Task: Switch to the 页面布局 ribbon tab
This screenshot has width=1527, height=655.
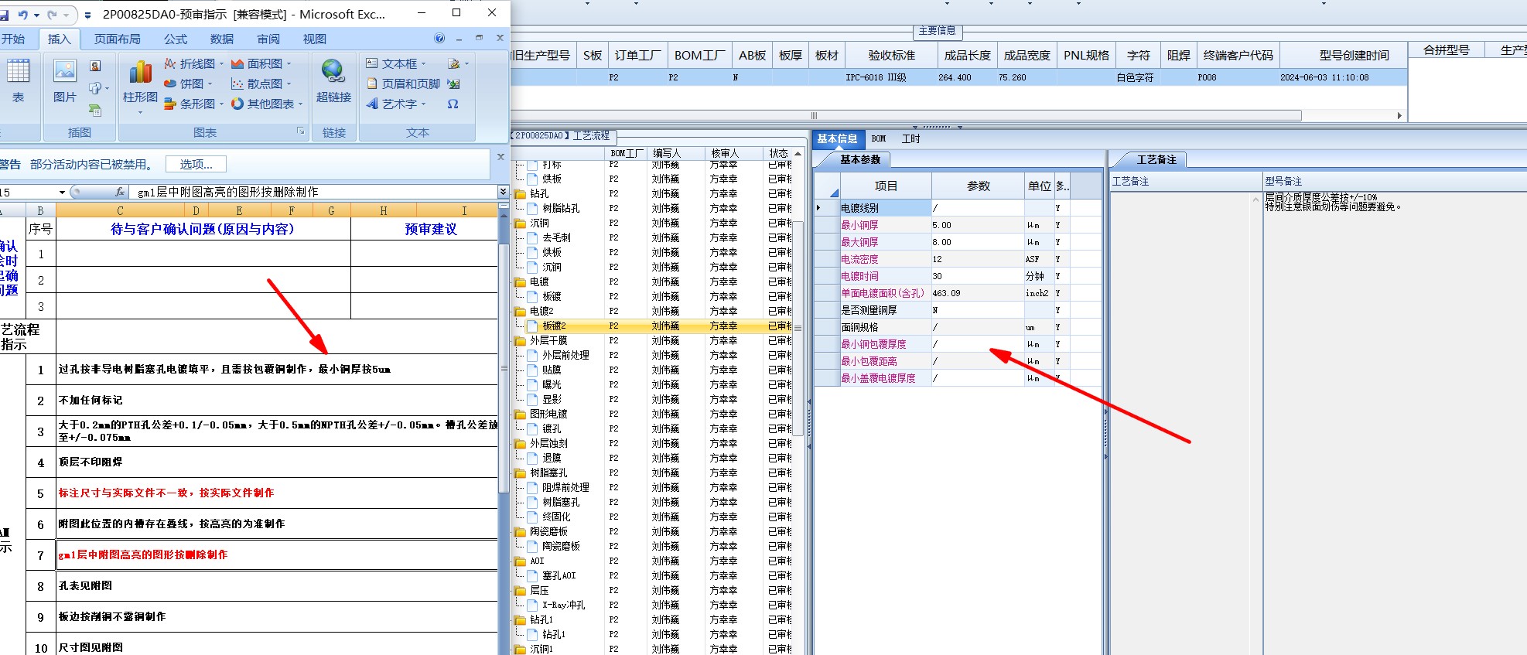Action: point(118,39)
